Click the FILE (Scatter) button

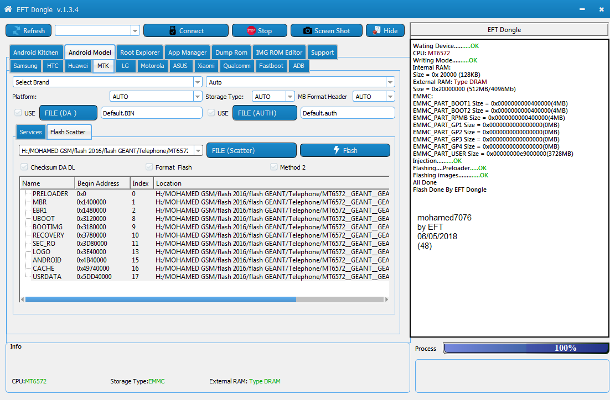click(x=251, y=151)
